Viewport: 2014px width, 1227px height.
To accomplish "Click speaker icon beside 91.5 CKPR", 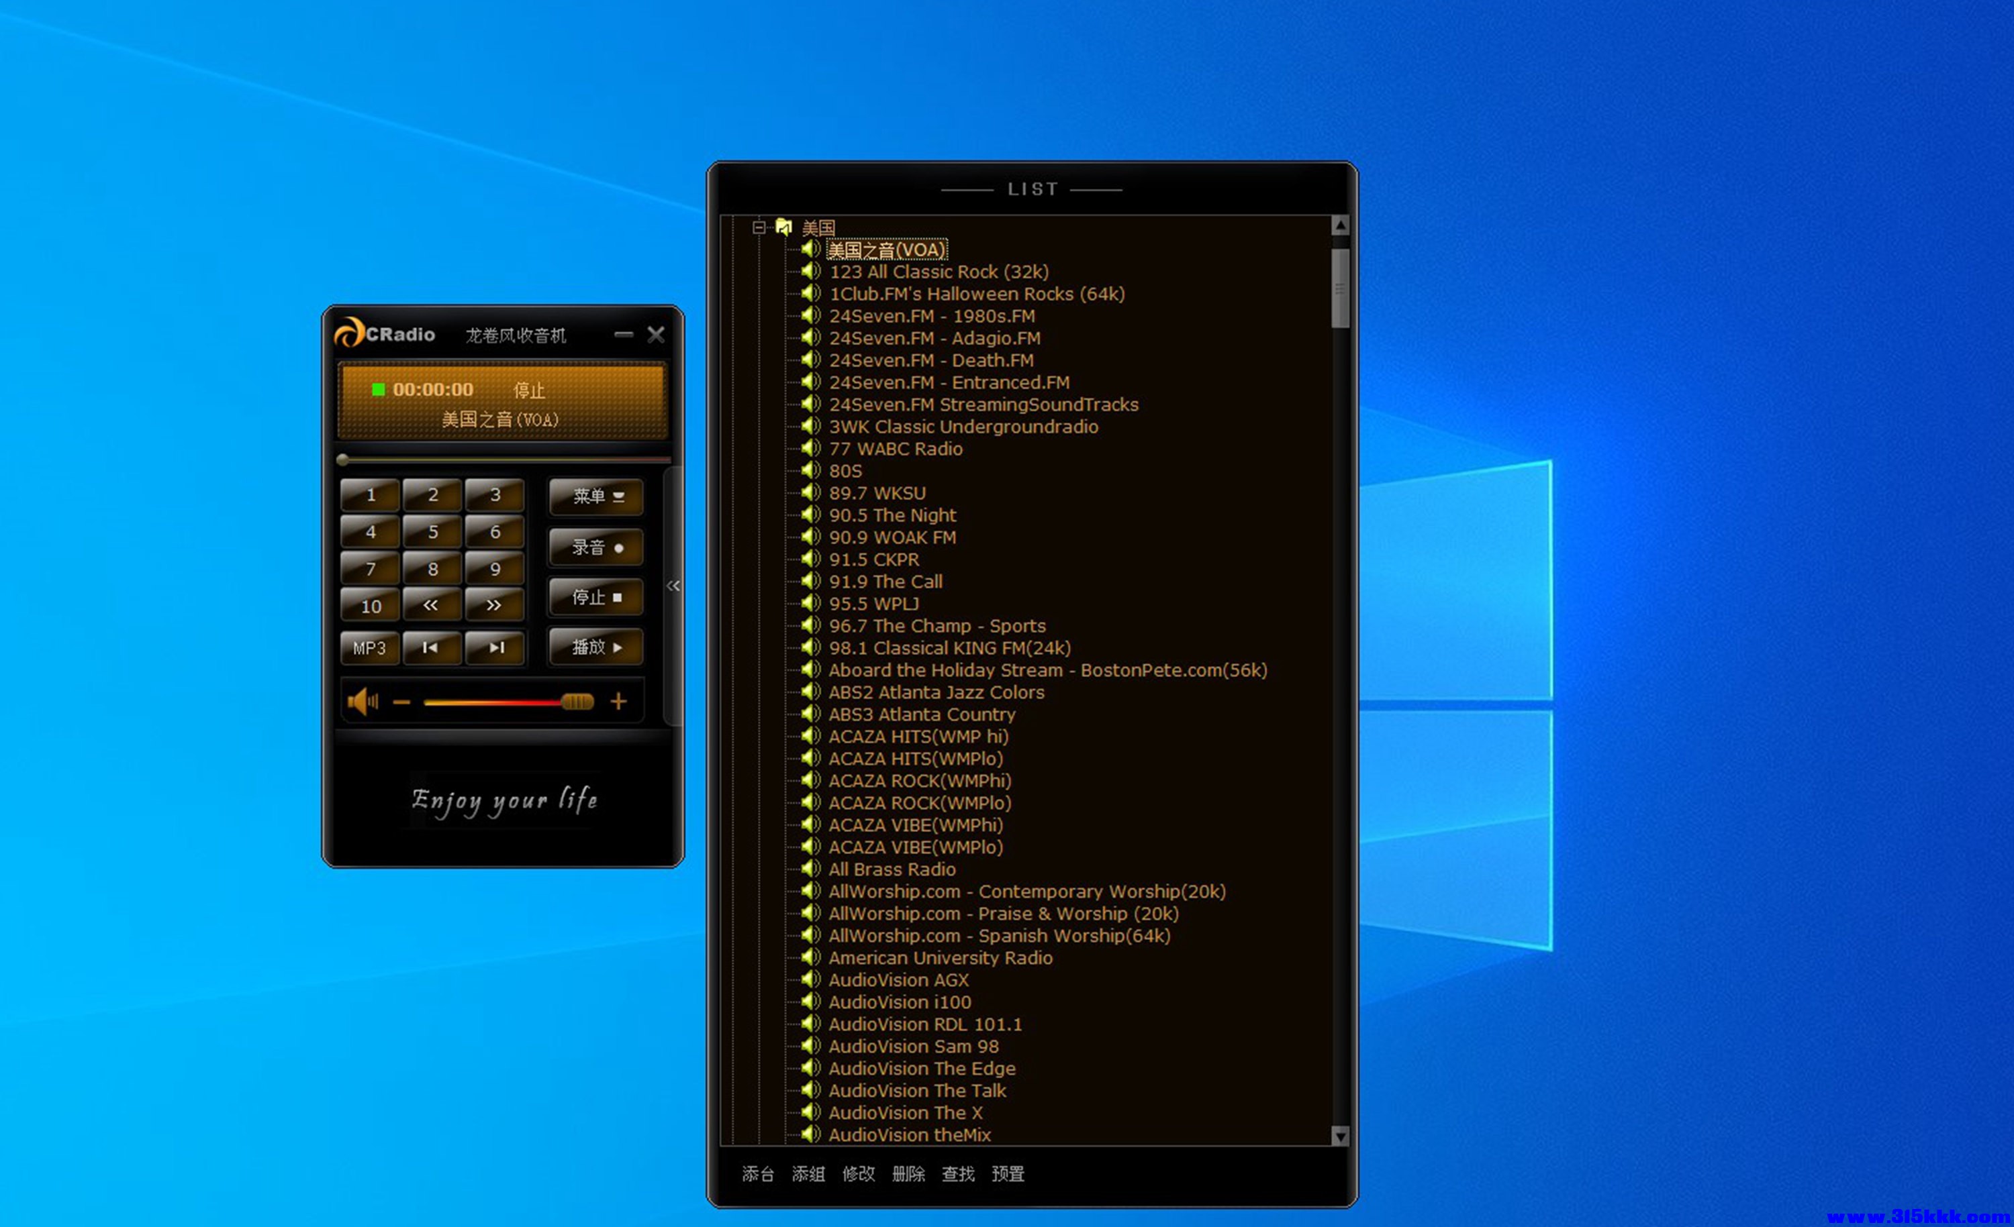I will (810, 559).
